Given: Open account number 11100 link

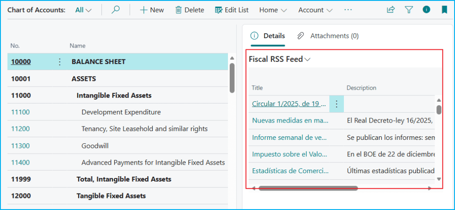Looking at the screenshot, I should click(20, 112).
